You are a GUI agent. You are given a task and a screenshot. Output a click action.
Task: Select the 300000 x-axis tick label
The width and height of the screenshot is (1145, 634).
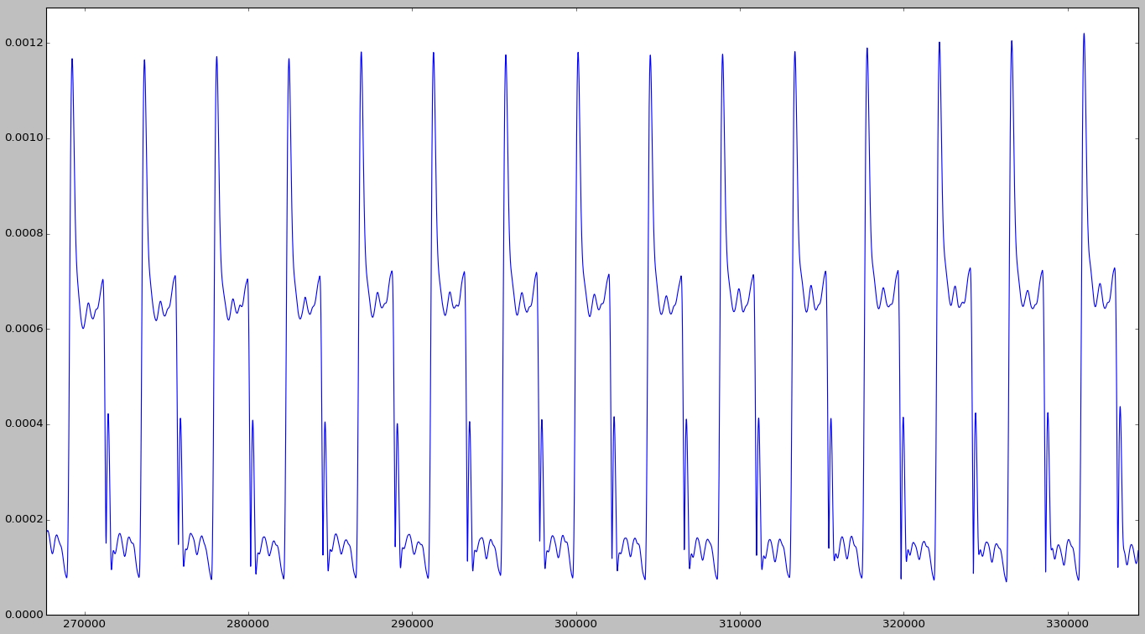point(575,626)
